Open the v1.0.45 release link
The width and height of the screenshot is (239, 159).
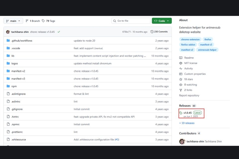pyautogui.click(x=188, y=113)
